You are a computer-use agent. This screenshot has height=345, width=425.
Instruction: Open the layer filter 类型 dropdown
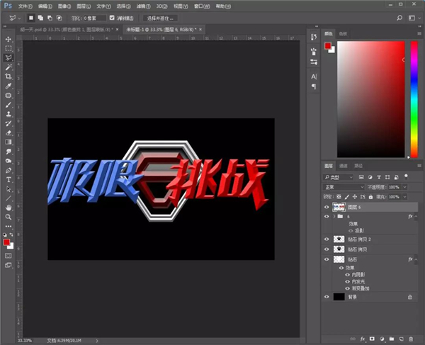click(x=339, y=177)
